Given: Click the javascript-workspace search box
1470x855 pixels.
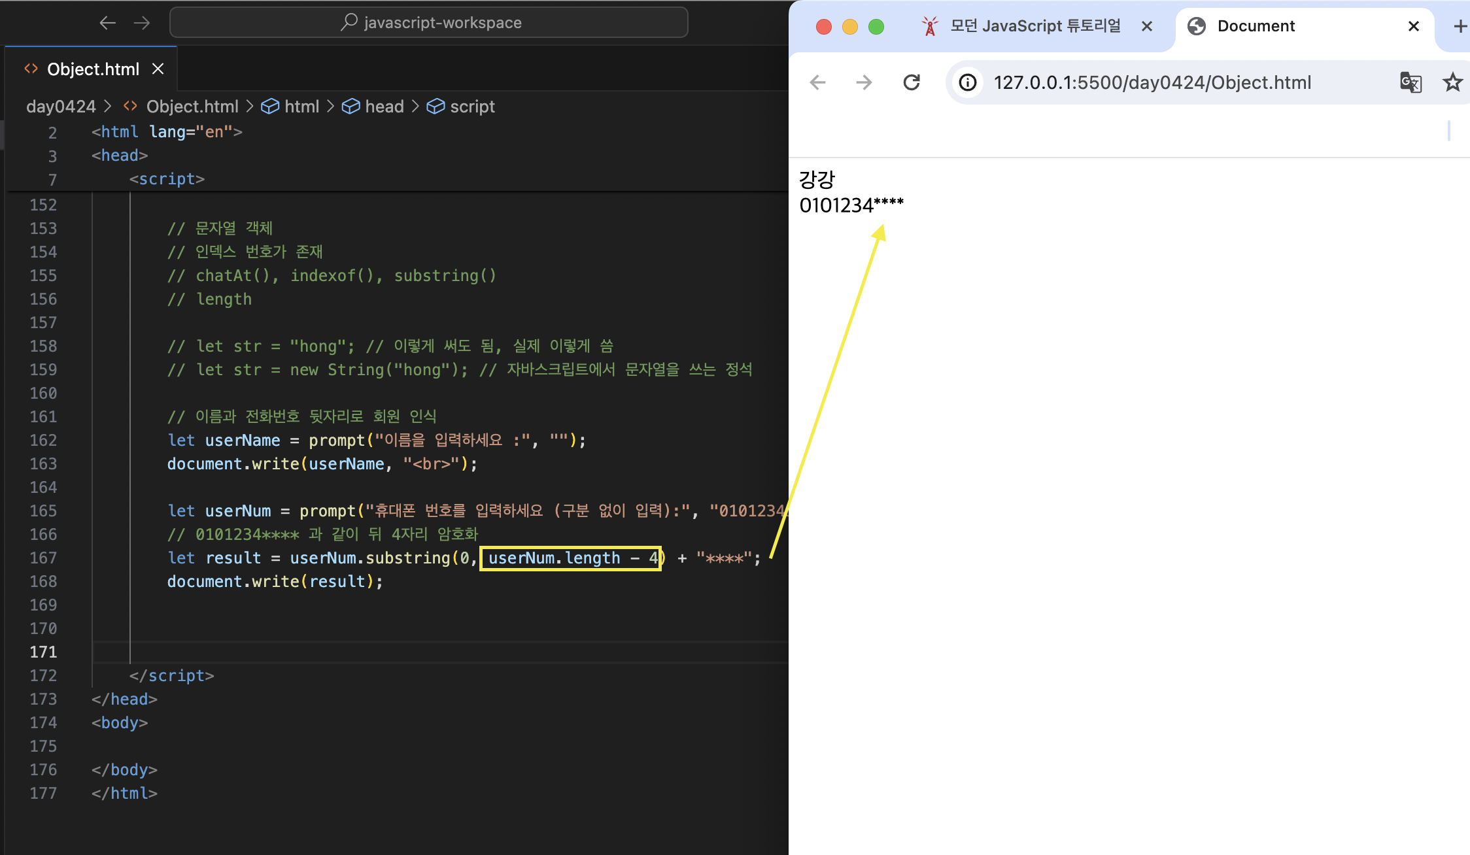Looking at the screenshot, I should pyautogui.click(x=429, y=23).
